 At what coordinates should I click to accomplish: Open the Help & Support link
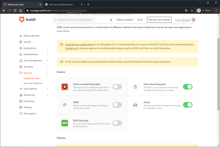click(125, 20)
